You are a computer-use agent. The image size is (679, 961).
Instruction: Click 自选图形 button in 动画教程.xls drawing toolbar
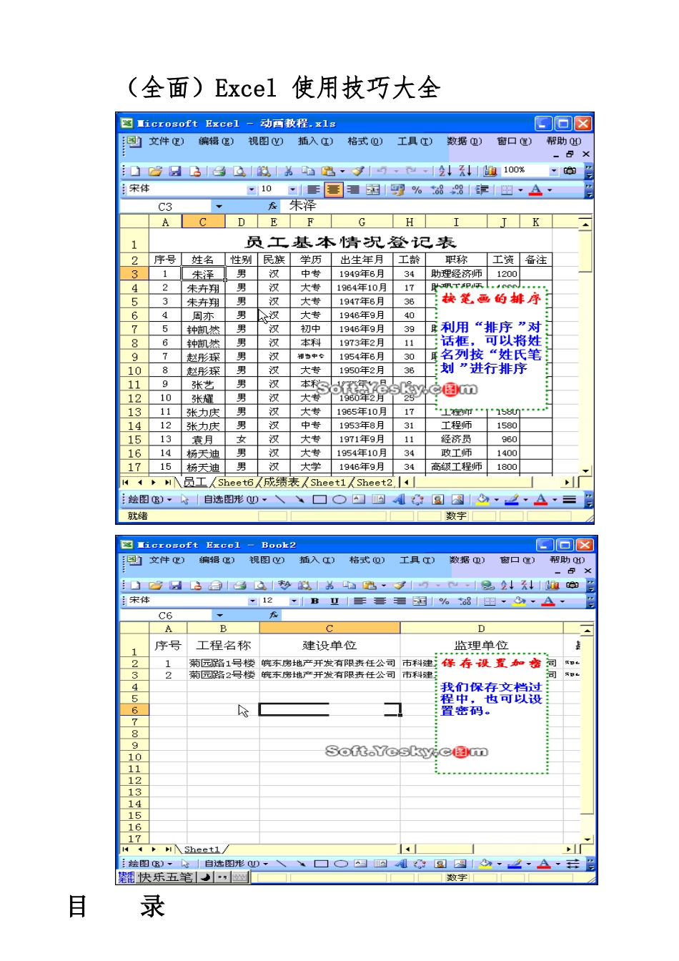coord(234,499)
